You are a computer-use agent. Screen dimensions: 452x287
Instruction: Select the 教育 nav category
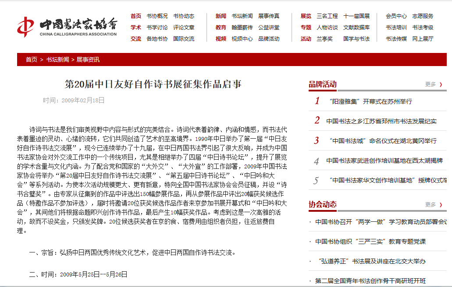coord(221,28)
